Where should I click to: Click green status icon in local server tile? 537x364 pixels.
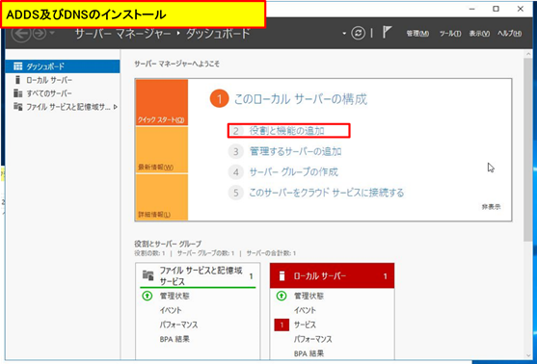(282, 296)
